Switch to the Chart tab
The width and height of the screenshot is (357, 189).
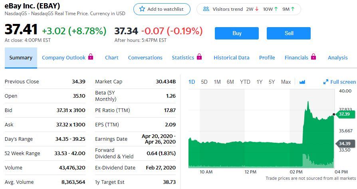pos(111,58)
